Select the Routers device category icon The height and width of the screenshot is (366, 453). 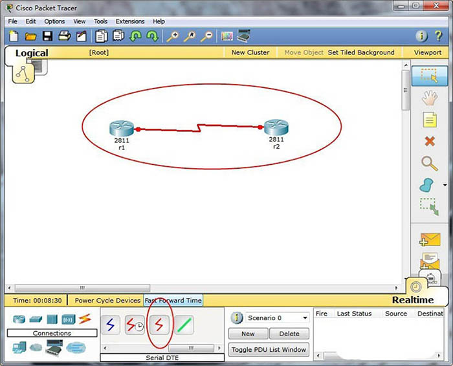[19, 319]
